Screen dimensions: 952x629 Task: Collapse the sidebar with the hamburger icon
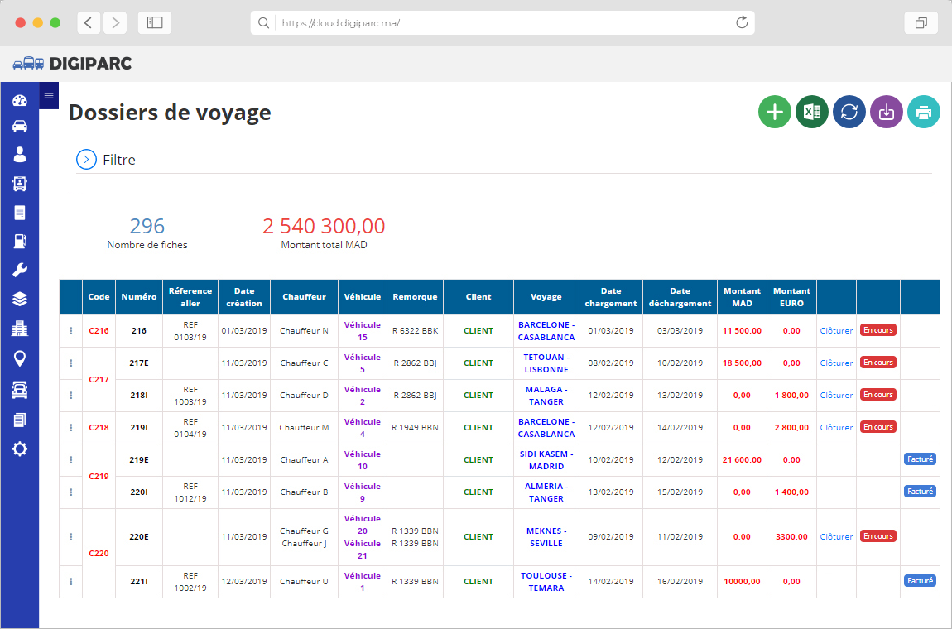pos(49,95)
